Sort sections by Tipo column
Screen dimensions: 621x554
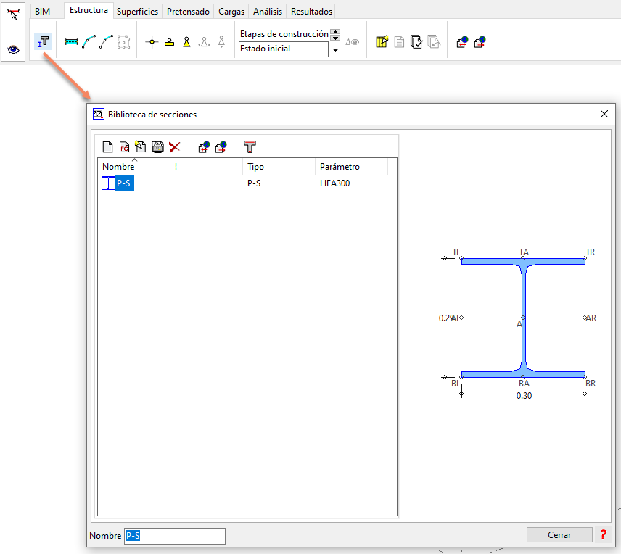(x=279, y=167)
